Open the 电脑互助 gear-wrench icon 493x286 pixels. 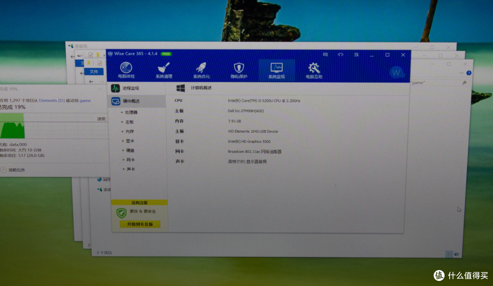(314, 68)
